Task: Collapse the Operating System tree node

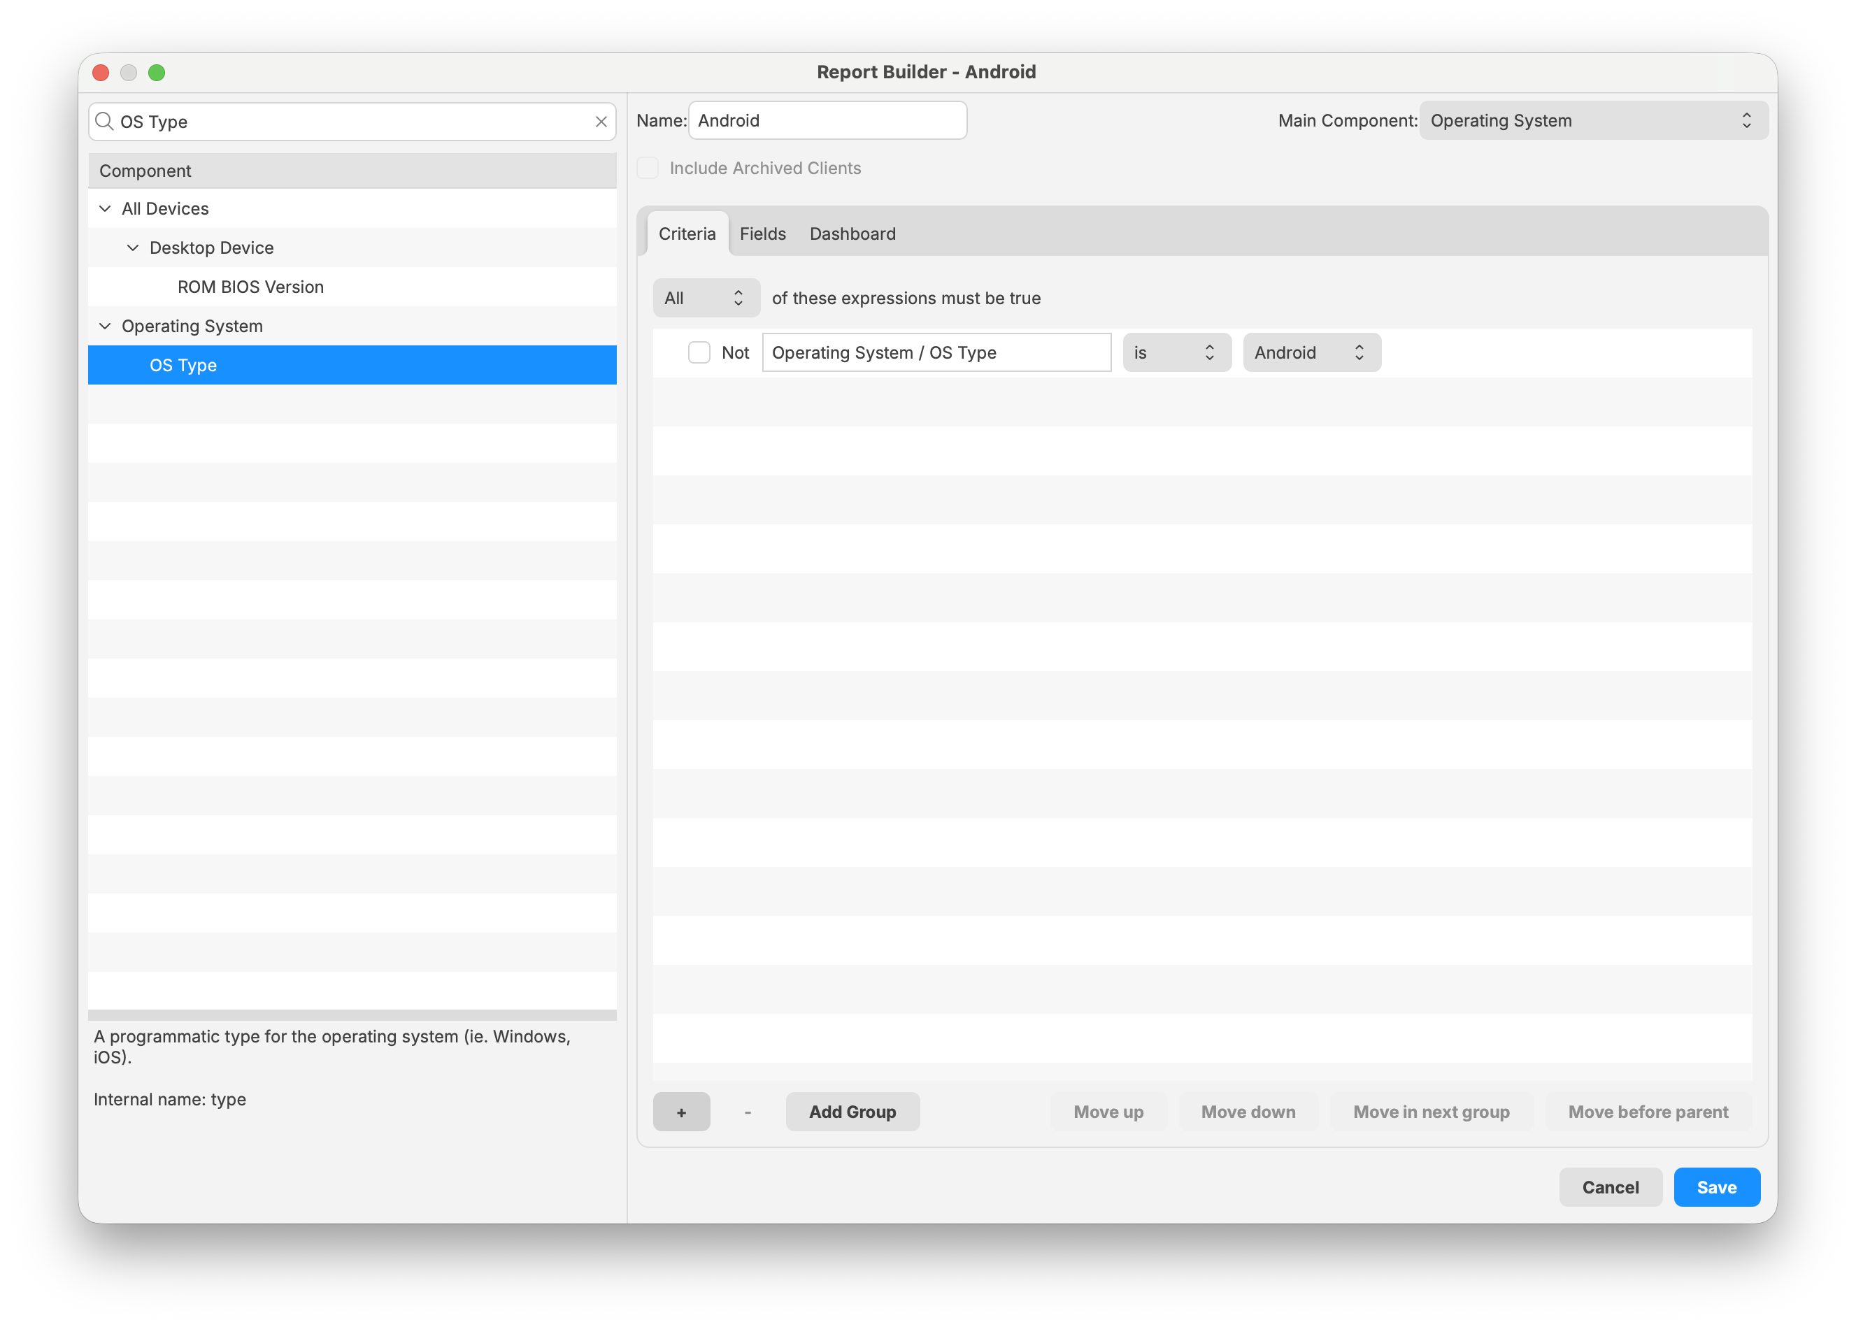Action: tap(105, 326)
